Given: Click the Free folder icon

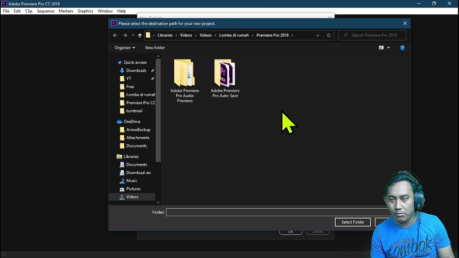Looking at the screenshot, I should tap(122, 87).
